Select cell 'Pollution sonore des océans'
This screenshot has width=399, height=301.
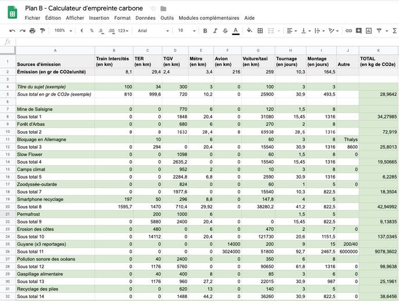coord(55,259)
